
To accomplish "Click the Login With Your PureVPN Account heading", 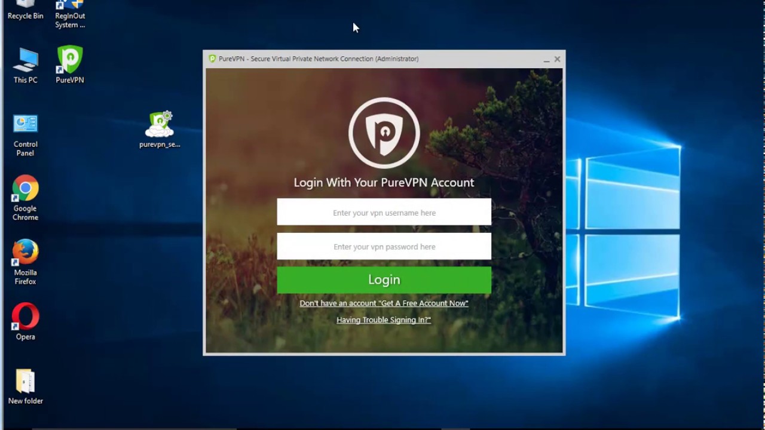I will [384, 183].
